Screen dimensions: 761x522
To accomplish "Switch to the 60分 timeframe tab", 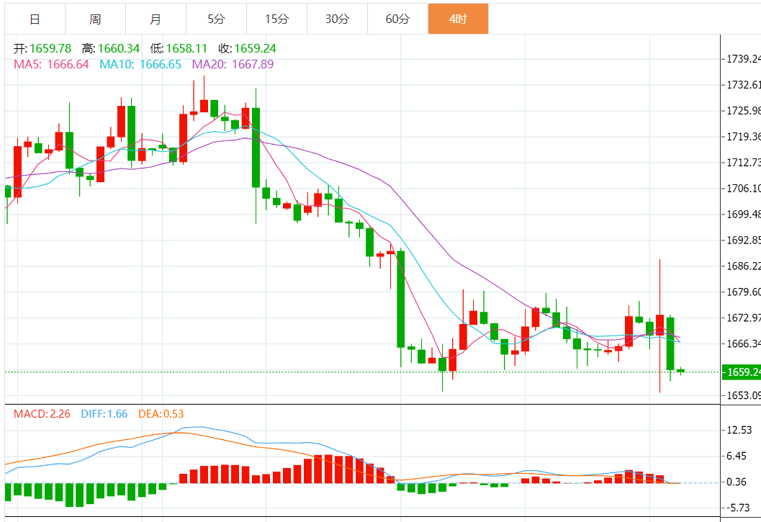I will pos(398,19).
